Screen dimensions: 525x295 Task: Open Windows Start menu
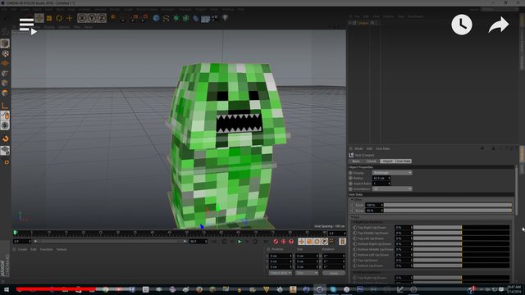7,289
